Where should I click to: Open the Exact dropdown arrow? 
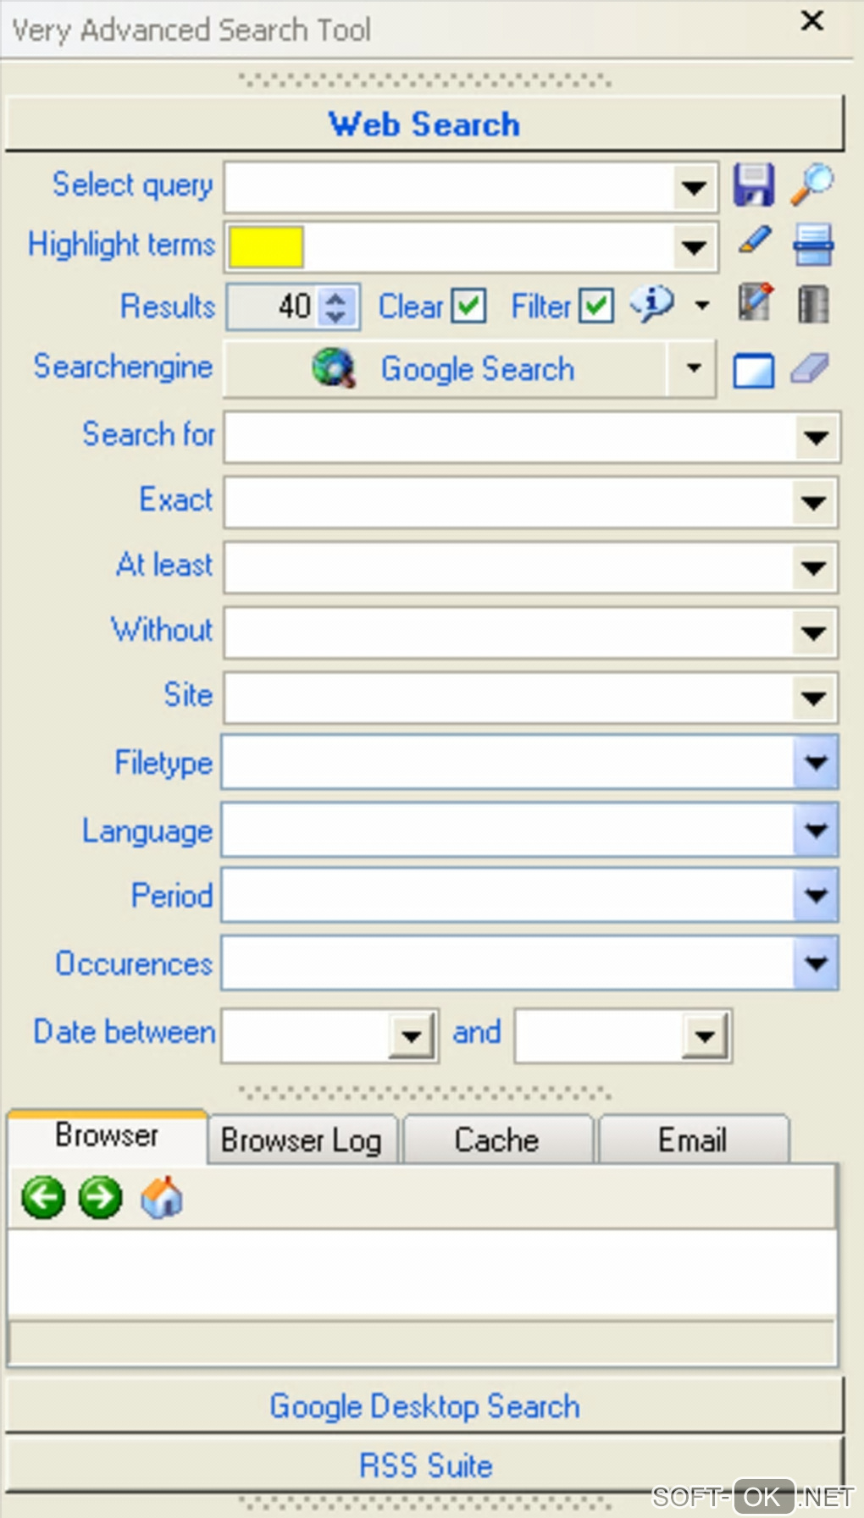814,503
